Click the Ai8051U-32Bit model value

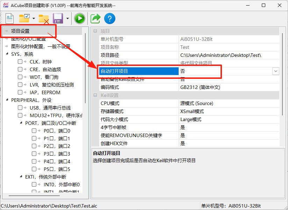click(x=196, y=39)
